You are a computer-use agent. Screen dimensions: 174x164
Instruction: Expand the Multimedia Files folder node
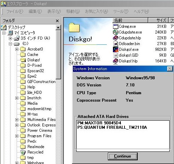click(x=17, y=120)
